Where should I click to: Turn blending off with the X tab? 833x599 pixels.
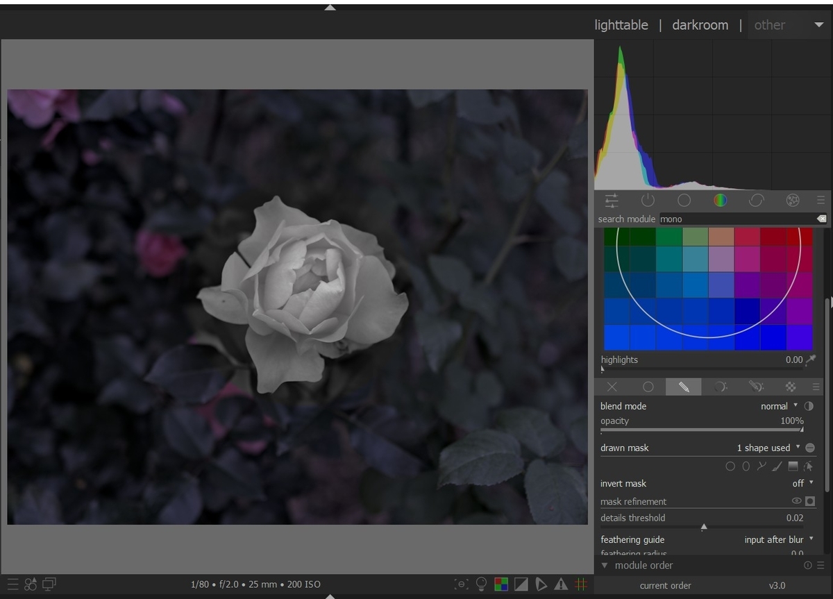coord(612,387)
